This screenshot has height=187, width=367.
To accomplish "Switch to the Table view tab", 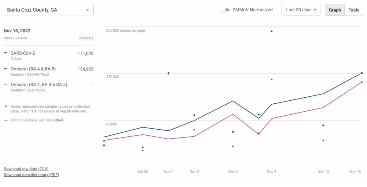I will 354,10.
